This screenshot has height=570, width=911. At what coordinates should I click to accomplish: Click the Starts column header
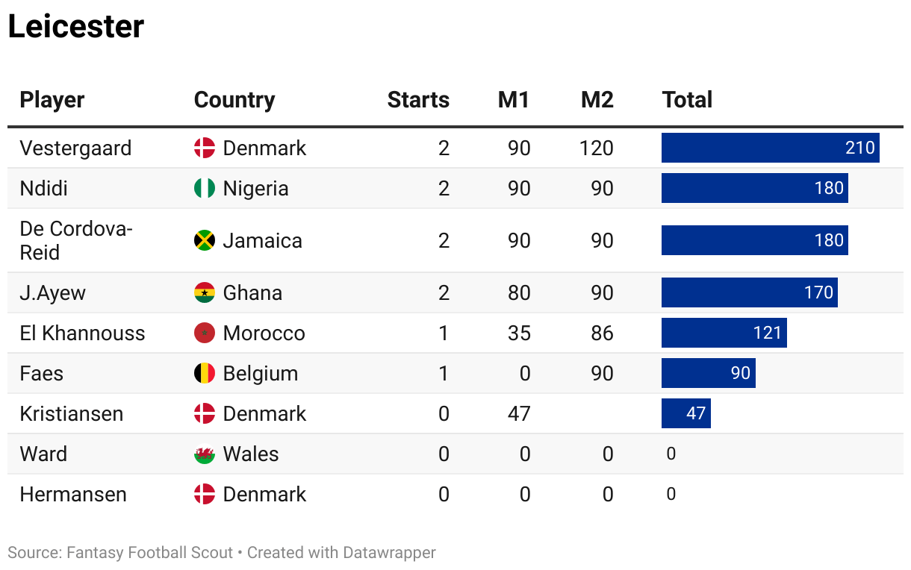point(418,100)
